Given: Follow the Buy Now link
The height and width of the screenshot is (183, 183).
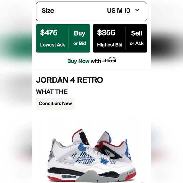Looking at the screenshot, I should pyautogui.click(x=78, y=61).
